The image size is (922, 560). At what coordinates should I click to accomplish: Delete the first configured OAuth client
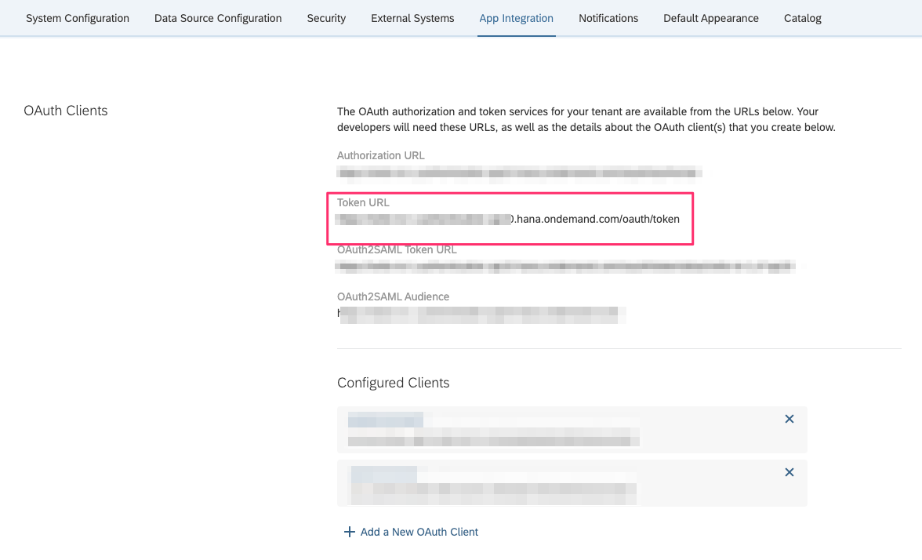coord(790,420)
